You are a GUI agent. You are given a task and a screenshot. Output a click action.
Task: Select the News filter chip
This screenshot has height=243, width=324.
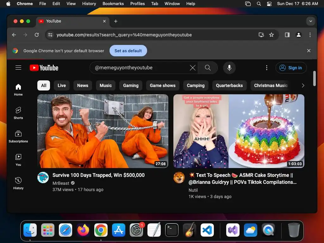coord(83,85)
